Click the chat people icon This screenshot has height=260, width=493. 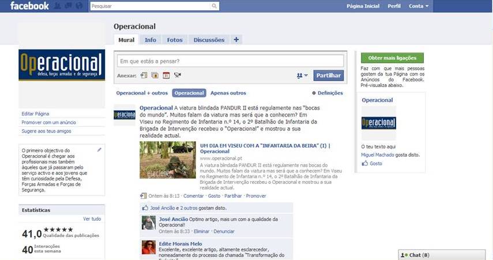(x=404, y=255)
